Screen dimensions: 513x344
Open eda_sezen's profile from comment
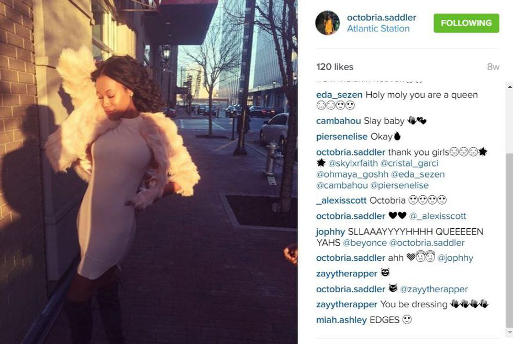tap(339, 95)
